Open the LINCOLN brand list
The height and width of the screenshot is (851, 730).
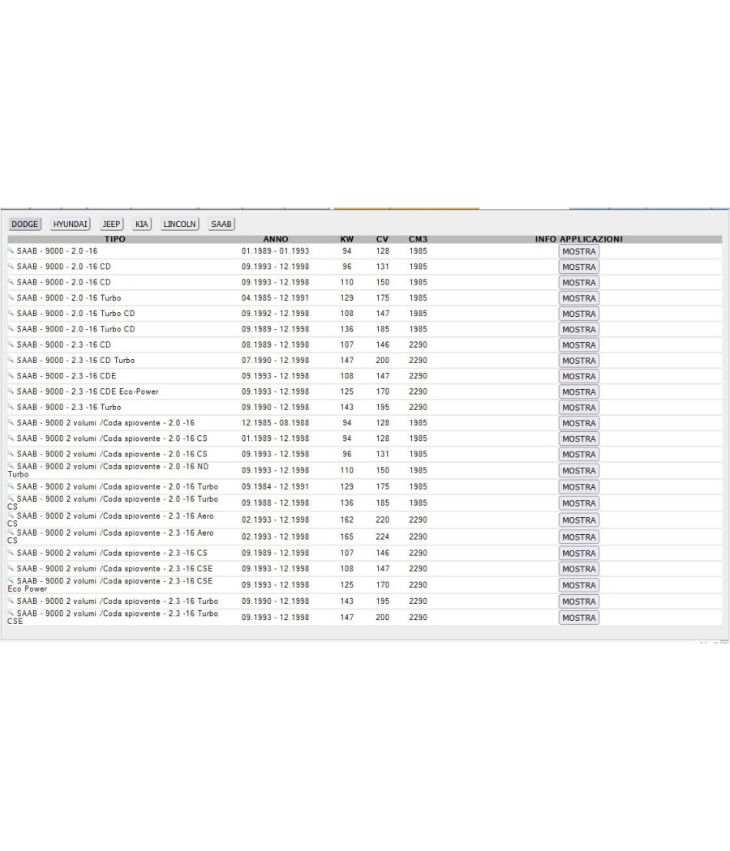click(180, 225)
